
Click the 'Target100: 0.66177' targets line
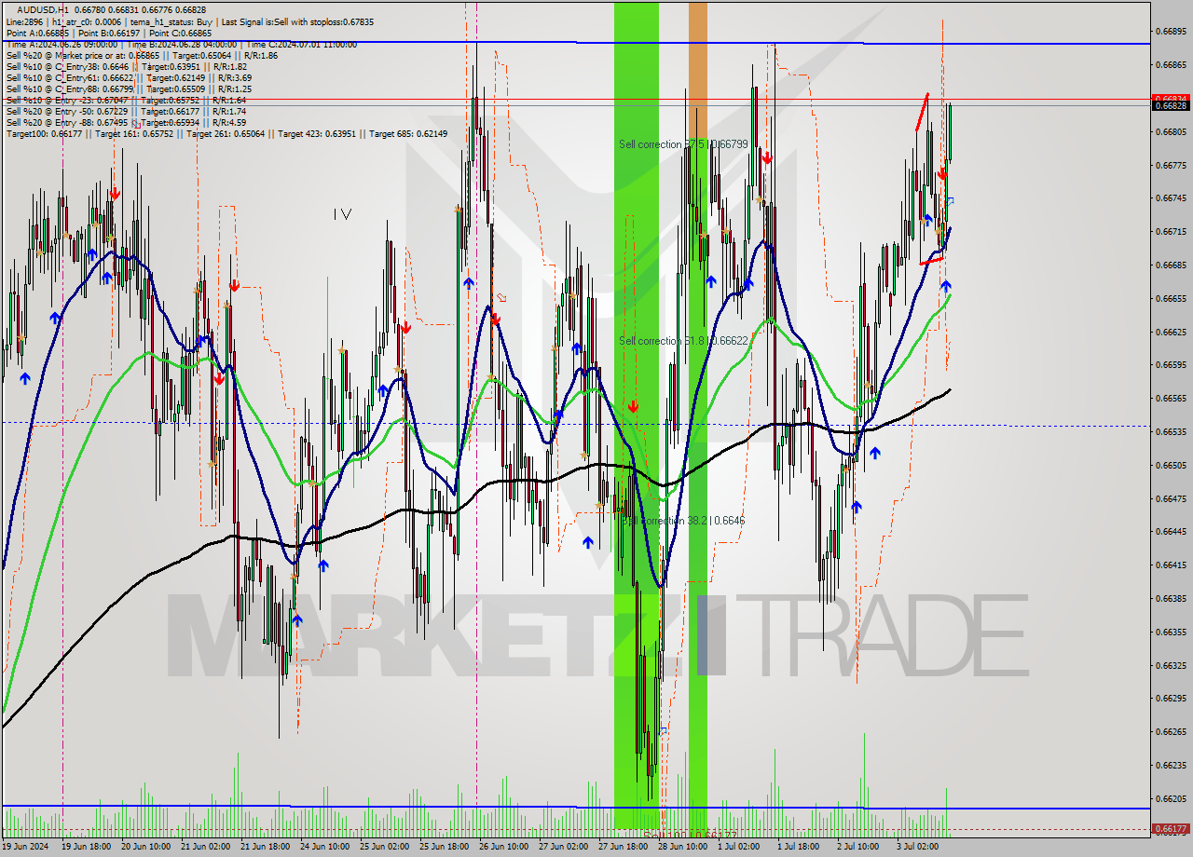pos(226,133)
